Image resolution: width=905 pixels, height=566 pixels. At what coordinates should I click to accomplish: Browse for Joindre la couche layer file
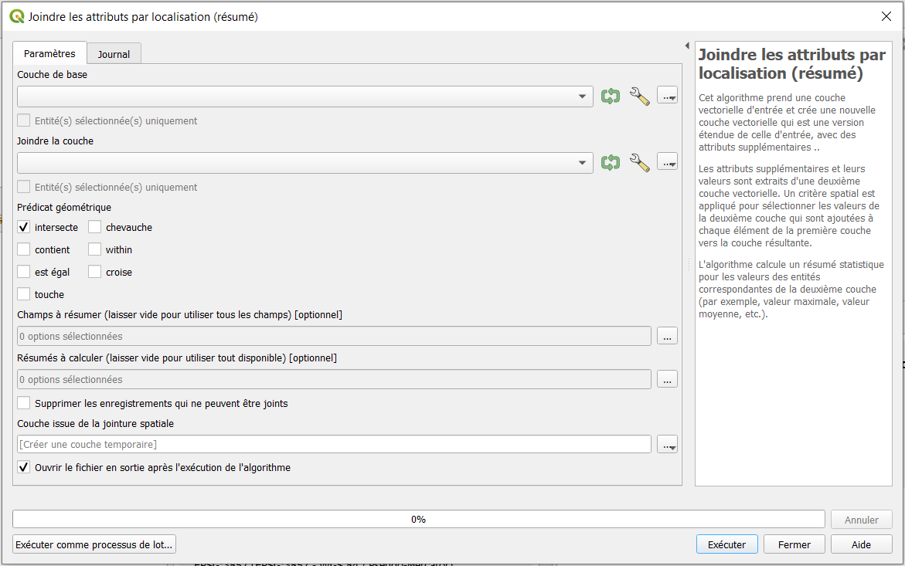tap(667, 162)
